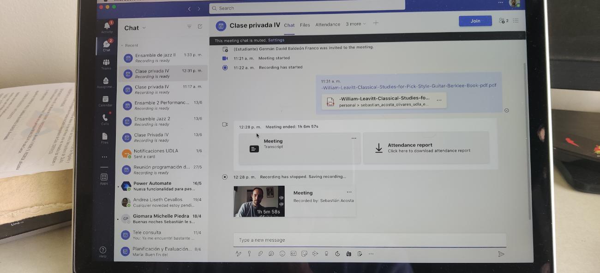The image size is (600, 273).
Task: Open the Apps icon in sidebar
Action: (x=104, y=178)
